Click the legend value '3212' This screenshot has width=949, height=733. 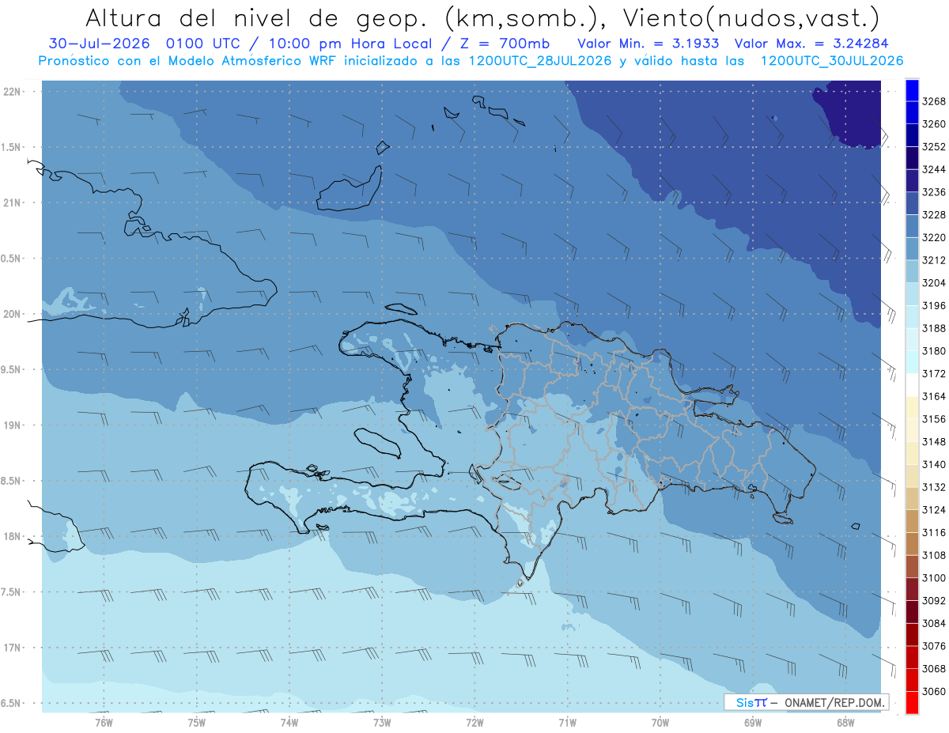click(934, 260)
